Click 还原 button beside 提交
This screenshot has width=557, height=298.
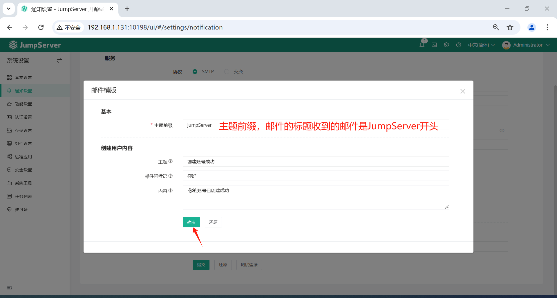click(x=223, y=265)
